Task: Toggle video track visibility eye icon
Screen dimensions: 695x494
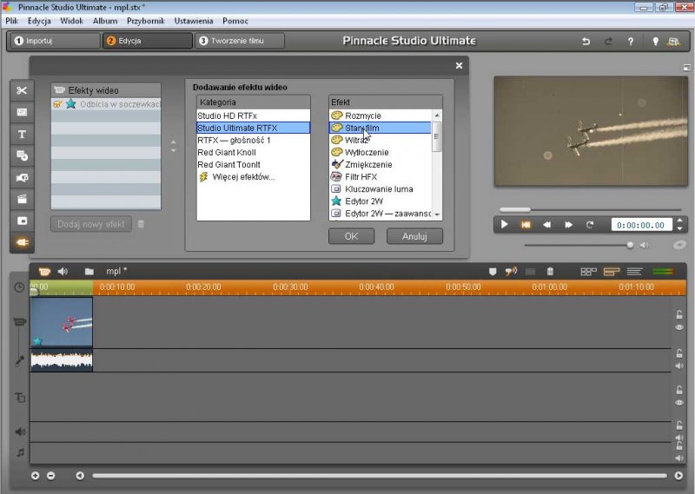Action: (679, 327)
